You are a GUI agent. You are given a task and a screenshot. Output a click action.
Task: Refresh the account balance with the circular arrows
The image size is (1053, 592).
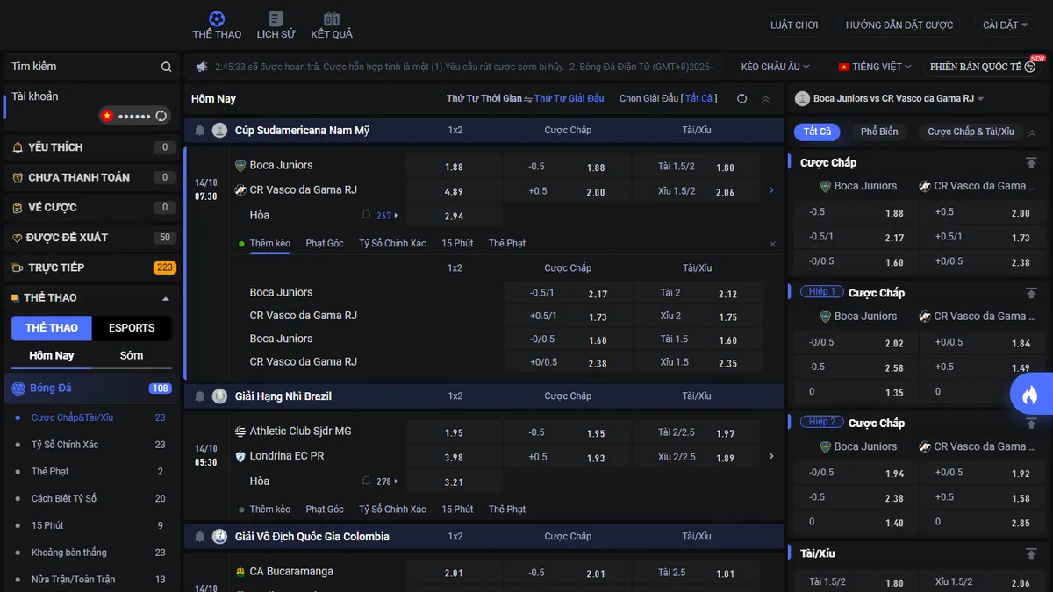(x=161, y=116)
